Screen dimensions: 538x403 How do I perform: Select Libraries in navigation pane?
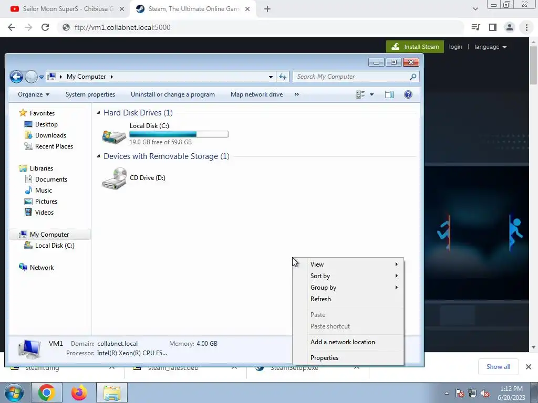pos(36,168)
